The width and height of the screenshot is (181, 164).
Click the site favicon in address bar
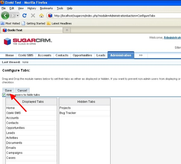point(50,16)
